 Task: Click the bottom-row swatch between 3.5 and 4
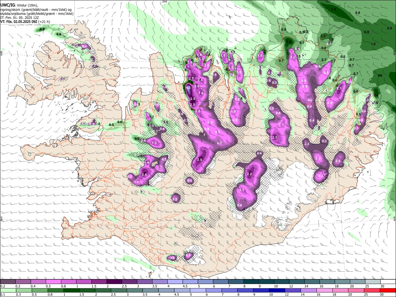point(150,290)
